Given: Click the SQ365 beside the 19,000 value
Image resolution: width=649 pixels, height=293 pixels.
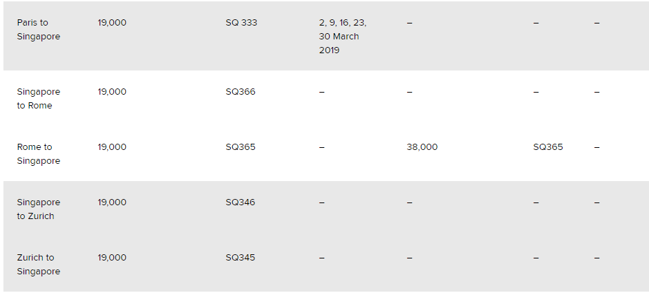Looking at the screenshot, I should [241, 147].
